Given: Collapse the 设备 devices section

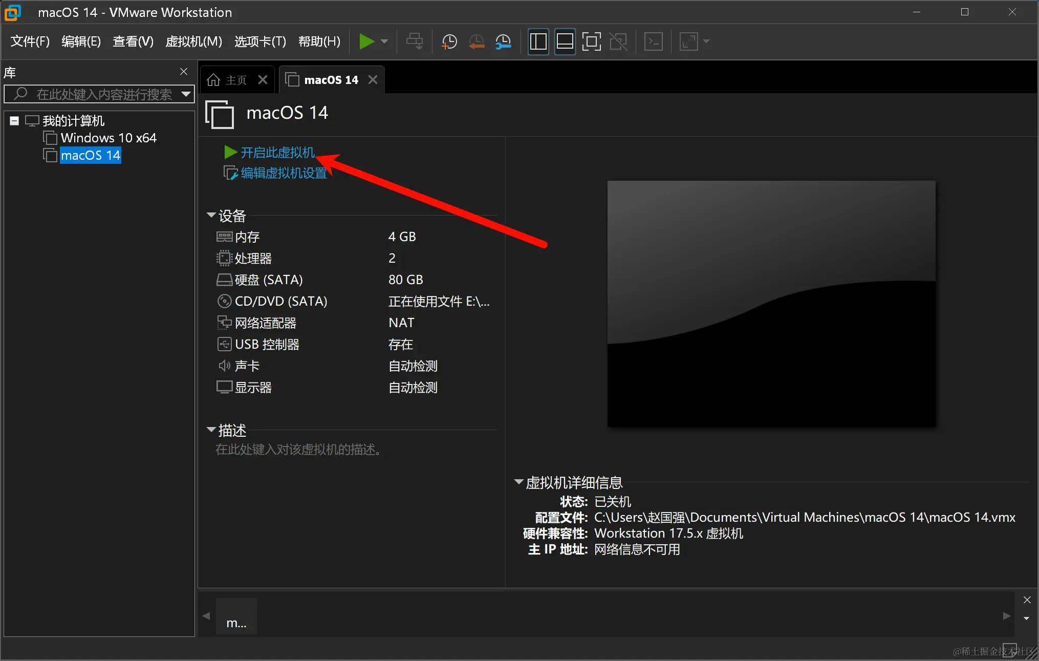Looking at the screenshot, I should 211,215.
